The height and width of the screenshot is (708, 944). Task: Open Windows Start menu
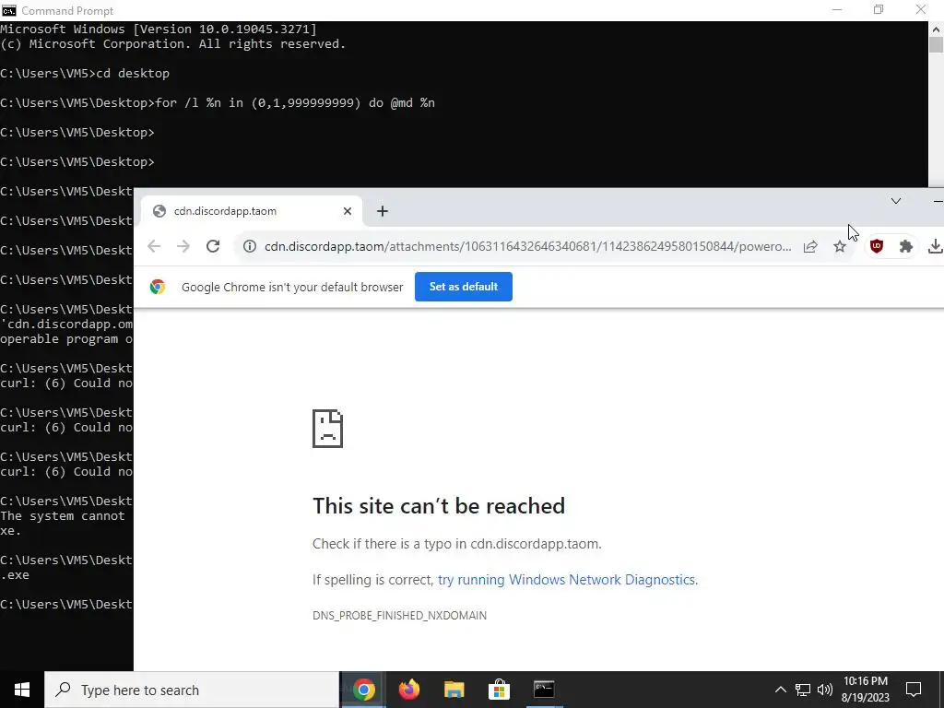tap(22, 690)
